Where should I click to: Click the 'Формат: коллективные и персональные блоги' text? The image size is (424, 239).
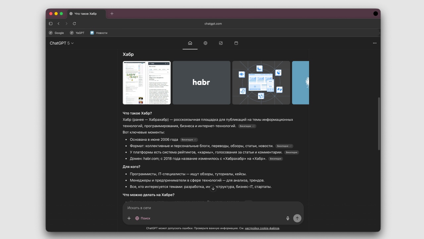pyautogui.click(x=202, y=146)
